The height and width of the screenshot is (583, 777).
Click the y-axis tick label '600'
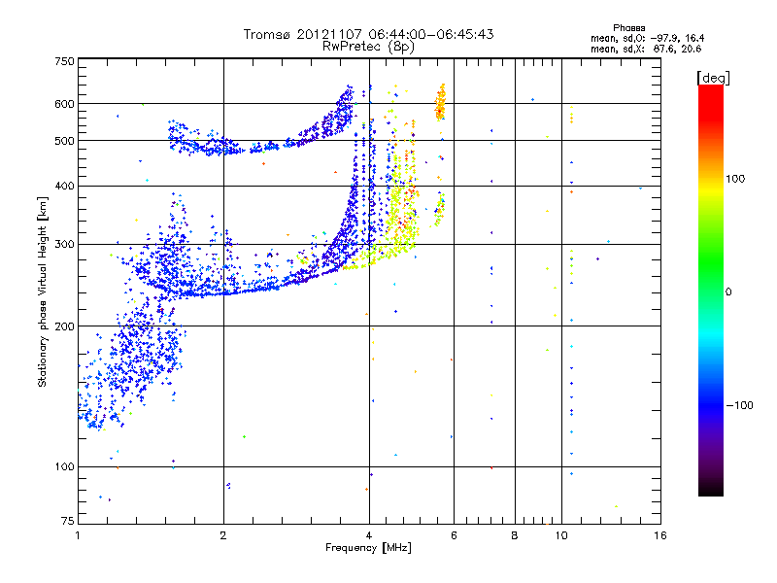[x=64, y=104]
